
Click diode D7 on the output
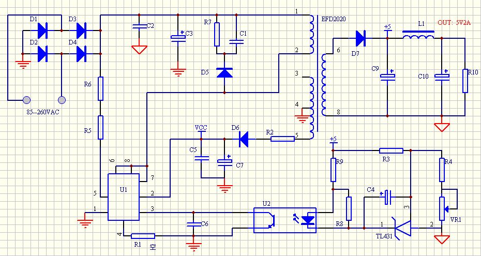click(361, 38)
